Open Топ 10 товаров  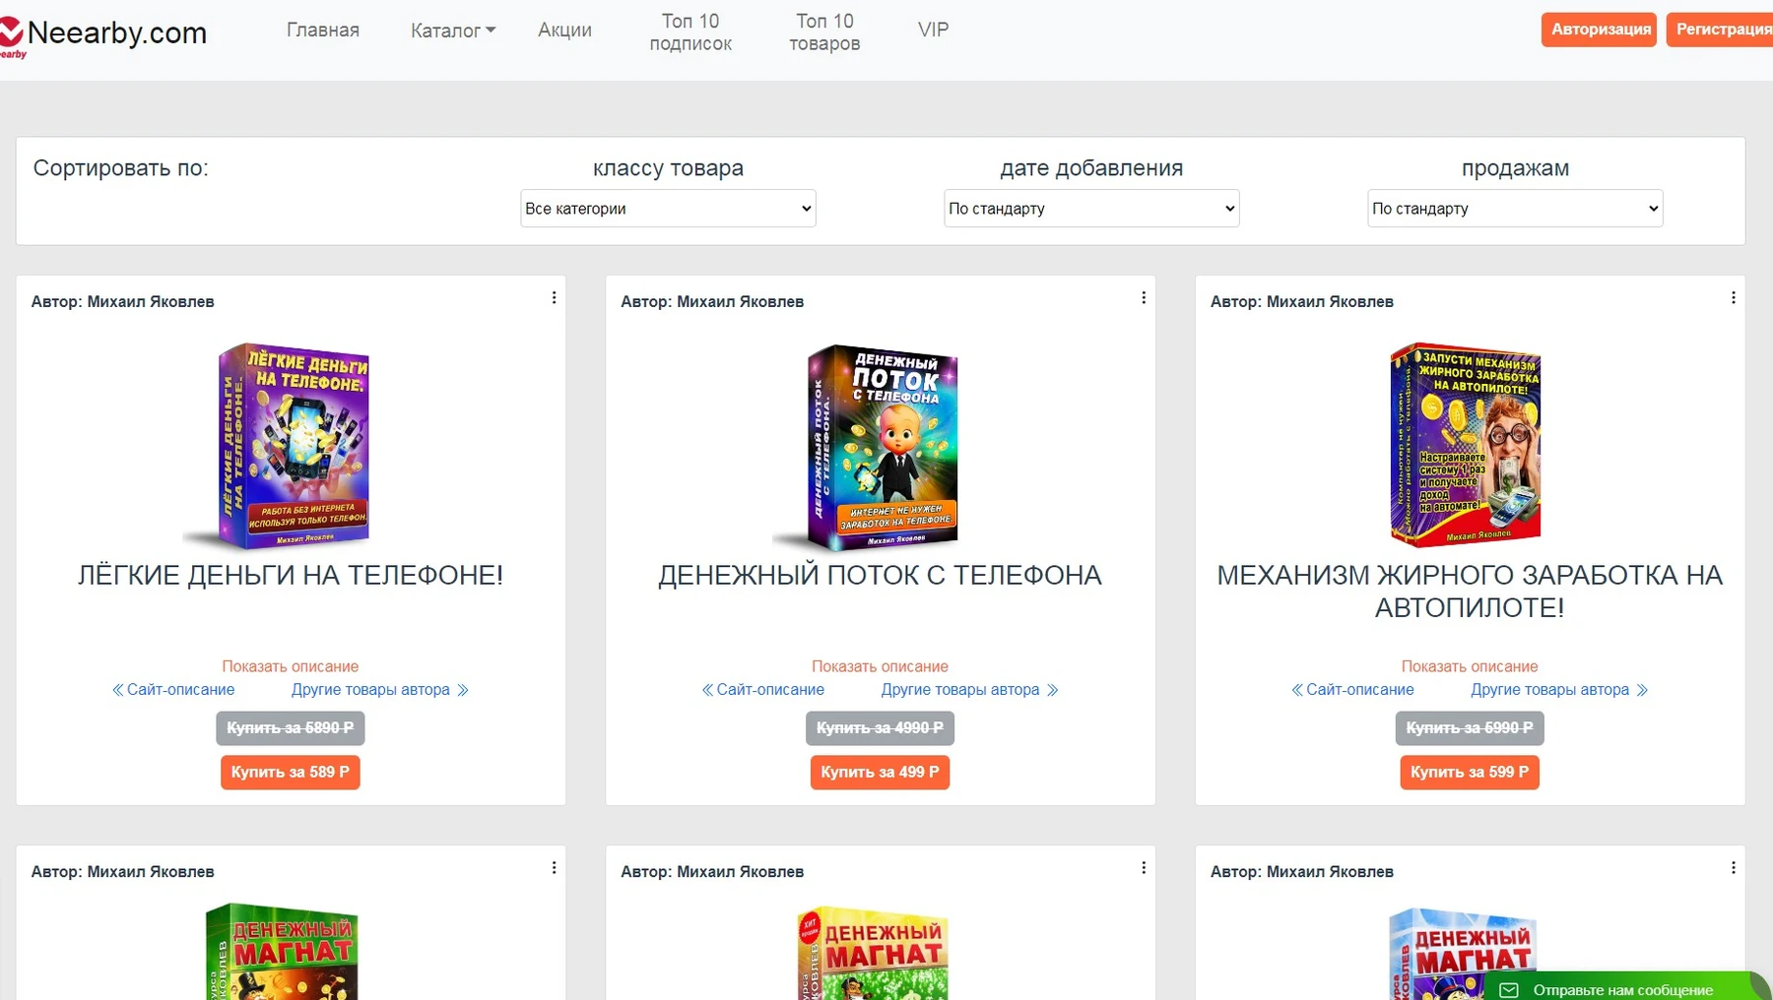[824, 32]
